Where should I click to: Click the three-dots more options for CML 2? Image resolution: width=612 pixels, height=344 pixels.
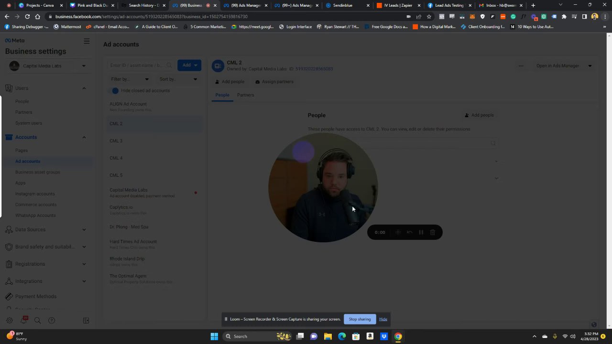pyautogui.click(x=521, y=66)
